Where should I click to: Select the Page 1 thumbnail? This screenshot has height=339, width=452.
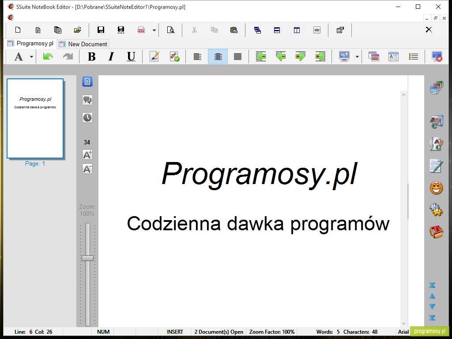(35, 118)
